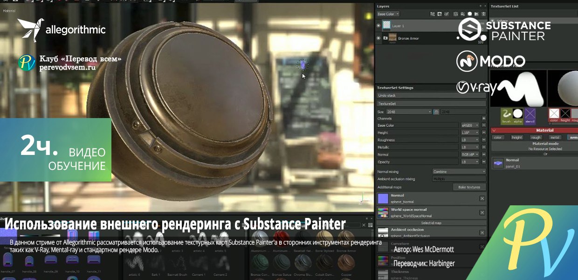Click the World space normal map thumbnail
The image size is (578, 280).
[383, 212]
